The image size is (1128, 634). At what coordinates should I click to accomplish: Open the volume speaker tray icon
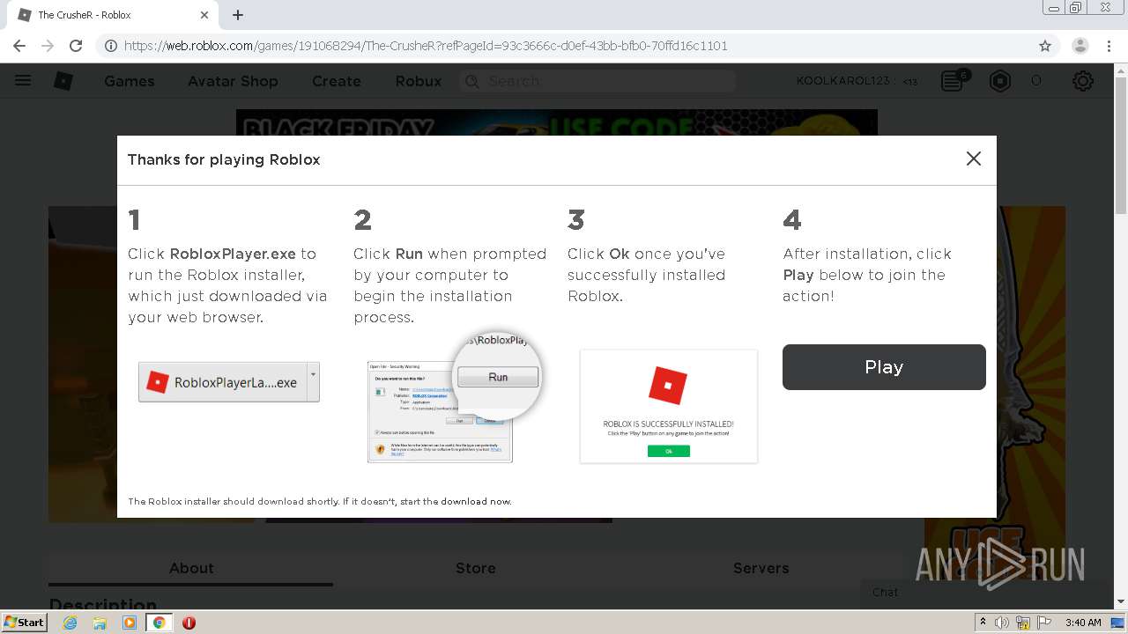coord(1002,623)
